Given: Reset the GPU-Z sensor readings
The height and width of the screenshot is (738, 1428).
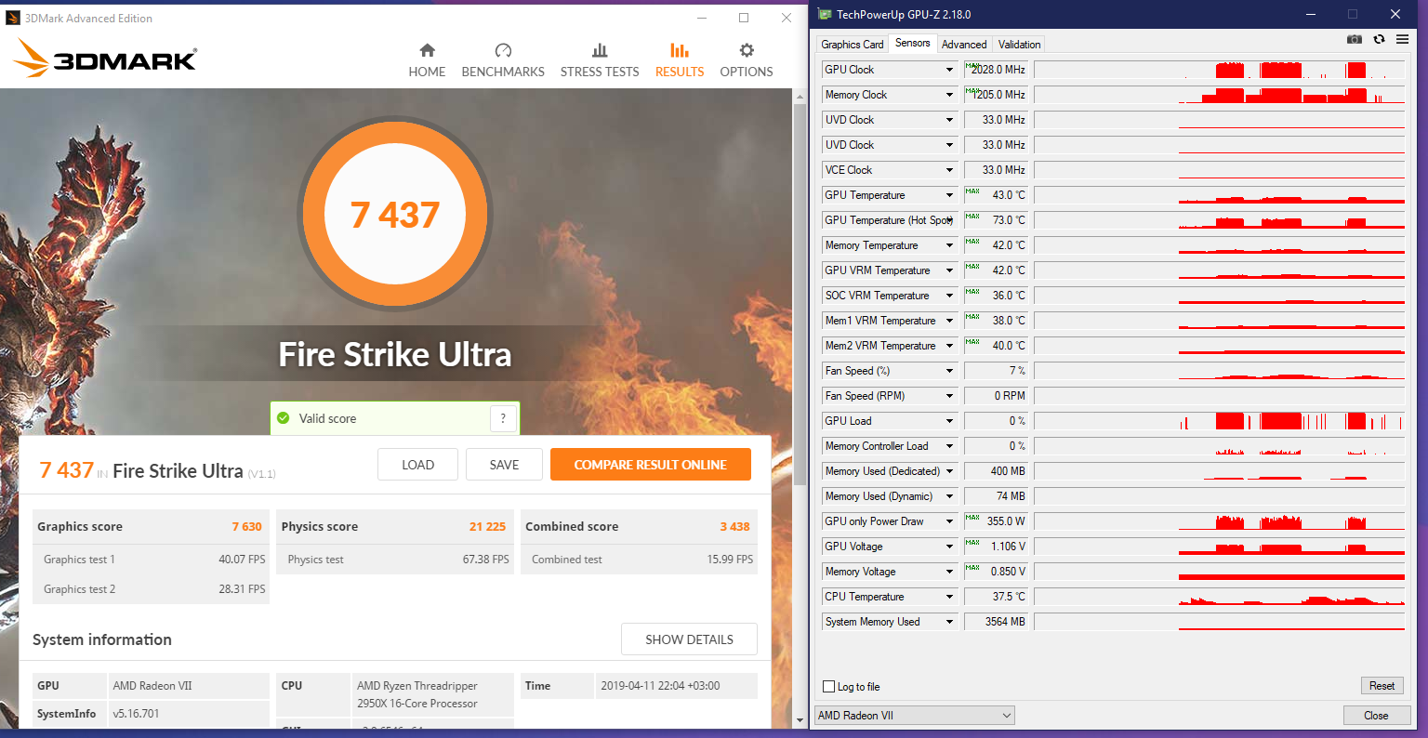Looking at the screenshot, I should (x=1382, y=686).
